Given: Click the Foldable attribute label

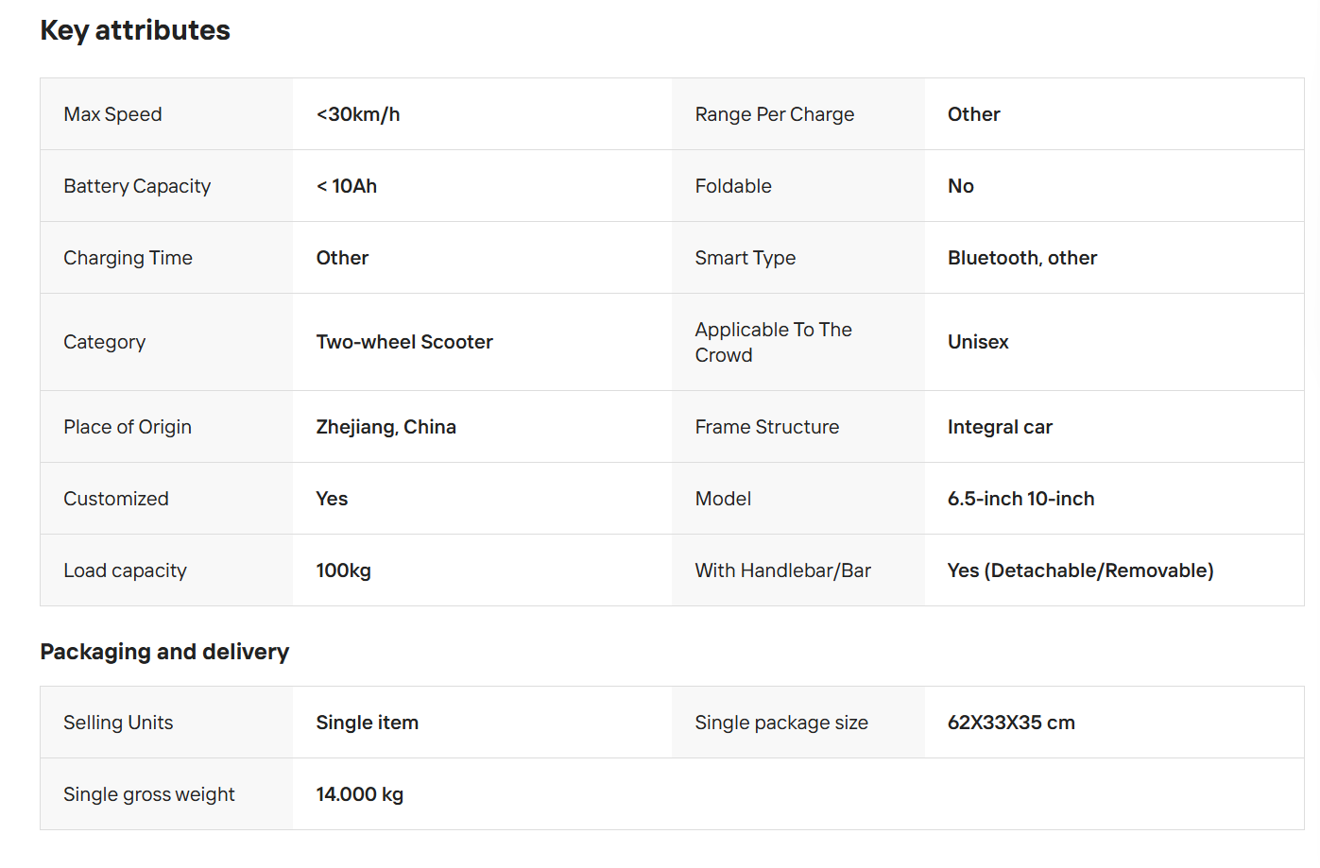Looking at the screenshot, I should click(733, 186).
